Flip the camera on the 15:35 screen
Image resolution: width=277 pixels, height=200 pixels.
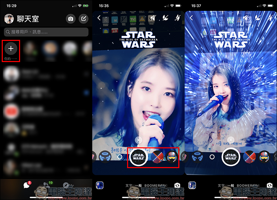[x=177, y=185]
